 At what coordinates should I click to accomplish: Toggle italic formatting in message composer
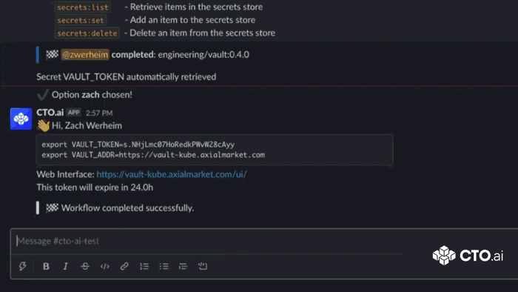65,266
